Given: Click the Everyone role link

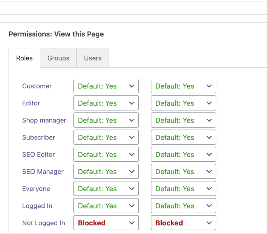Looking at the screenshot, I should point(36,188).
